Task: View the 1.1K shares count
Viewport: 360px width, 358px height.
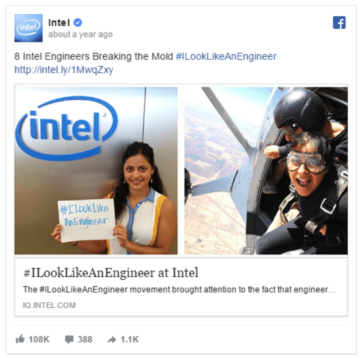Action: pos(129,339)
